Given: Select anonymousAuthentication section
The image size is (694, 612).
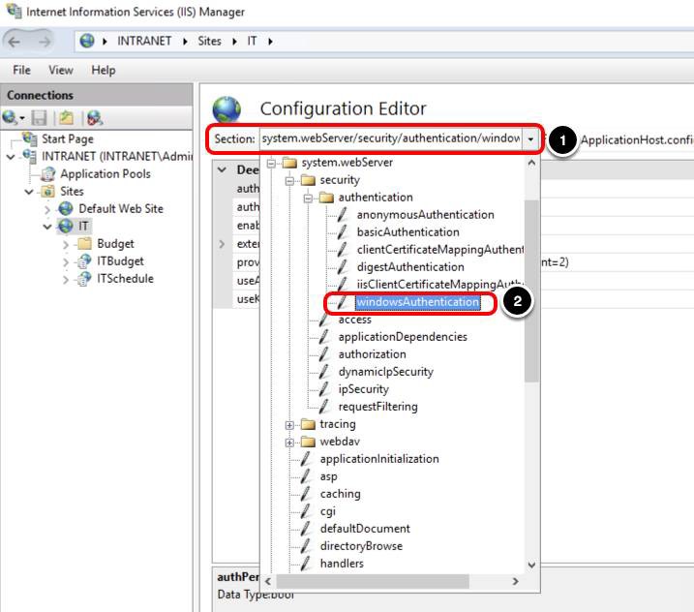Looking at the screenshot, I should point(425,215).
